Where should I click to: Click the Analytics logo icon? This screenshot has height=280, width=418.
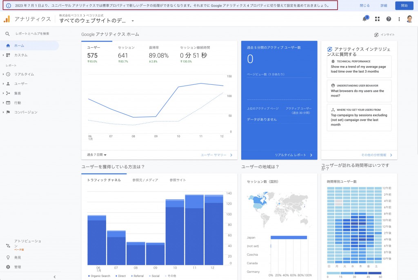[x=7, y=19]
